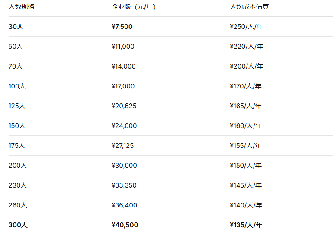Viewport: 335px width, 235px height.
Task: Select the bold 300人 row label
Action: coord(18,225)
